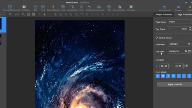Clear the End Date value
Screen dimensions: 192x108
185,51
